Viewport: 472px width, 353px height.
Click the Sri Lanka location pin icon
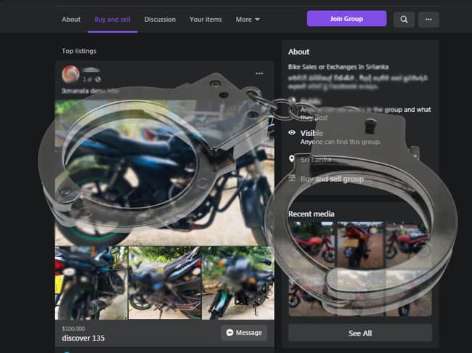(x=291, y=159)
